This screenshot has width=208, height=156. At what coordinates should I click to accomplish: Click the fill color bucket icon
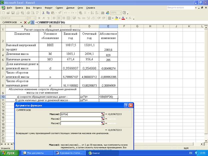[116, 18]
